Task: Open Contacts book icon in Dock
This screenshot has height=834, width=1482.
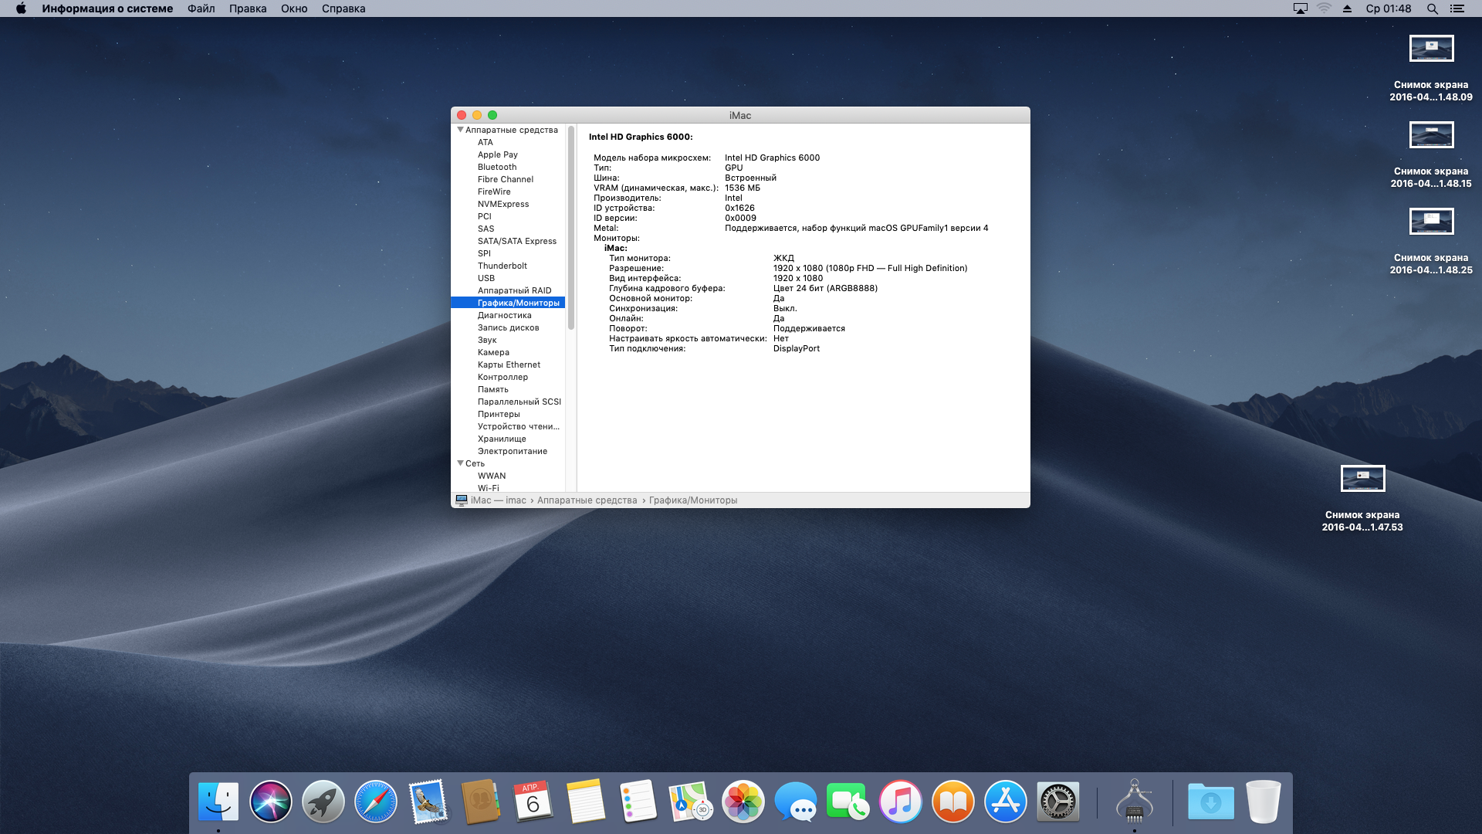Action: pos(481,802)
